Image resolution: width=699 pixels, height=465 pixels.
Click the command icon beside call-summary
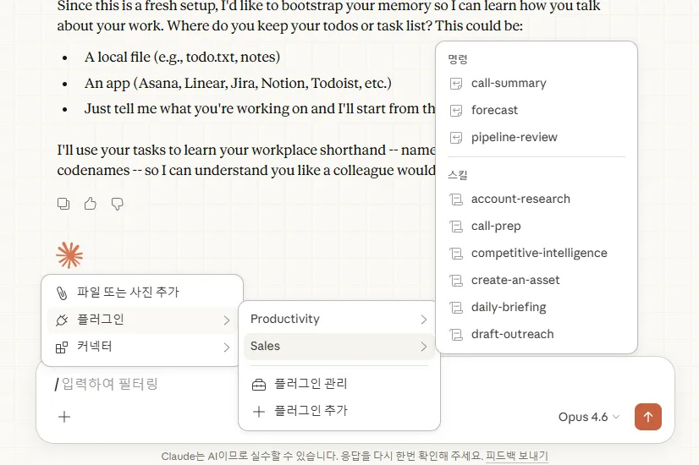click(456, 84)
